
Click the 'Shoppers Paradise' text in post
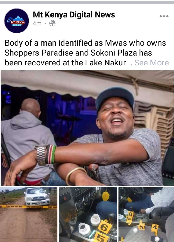click(39, 53)
